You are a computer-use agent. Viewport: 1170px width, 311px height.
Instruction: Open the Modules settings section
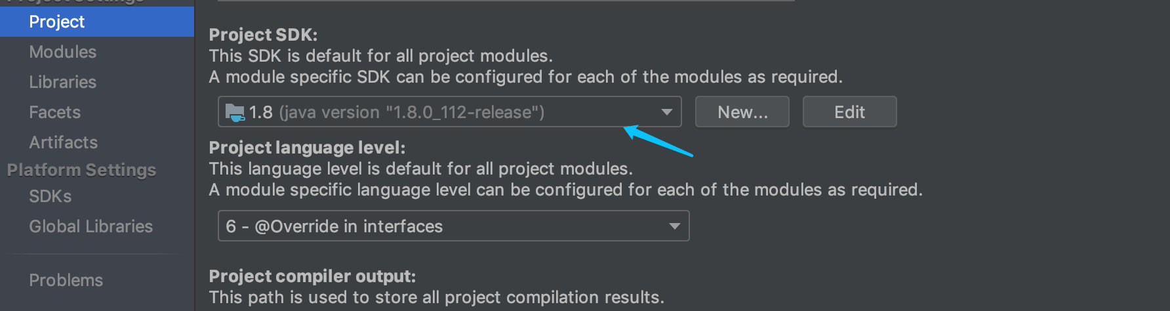(x=63, y=52)
